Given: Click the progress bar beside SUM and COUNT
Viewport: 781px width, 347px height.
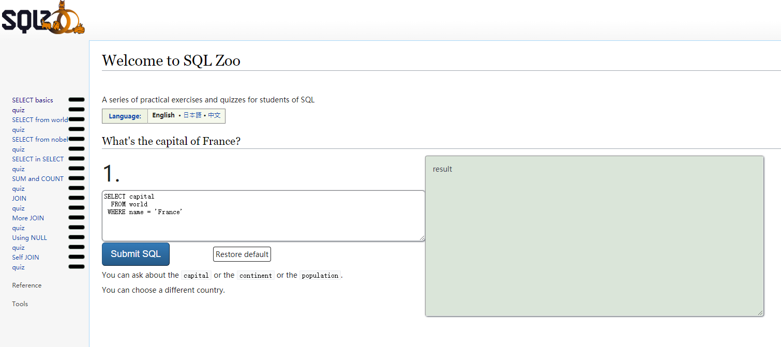Looking at the screenshot, I should tap(76, 178).
